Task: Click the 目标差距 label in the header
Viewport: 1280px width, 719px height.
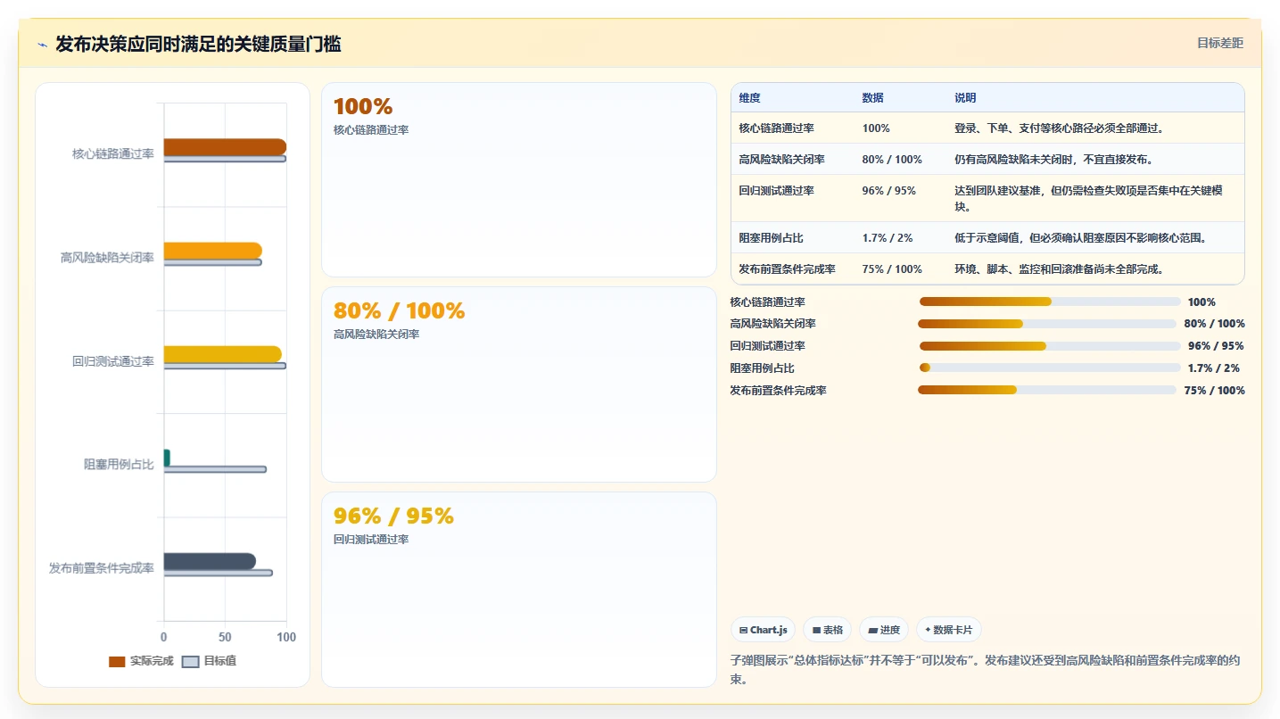Action: [x=1220, y=43]
